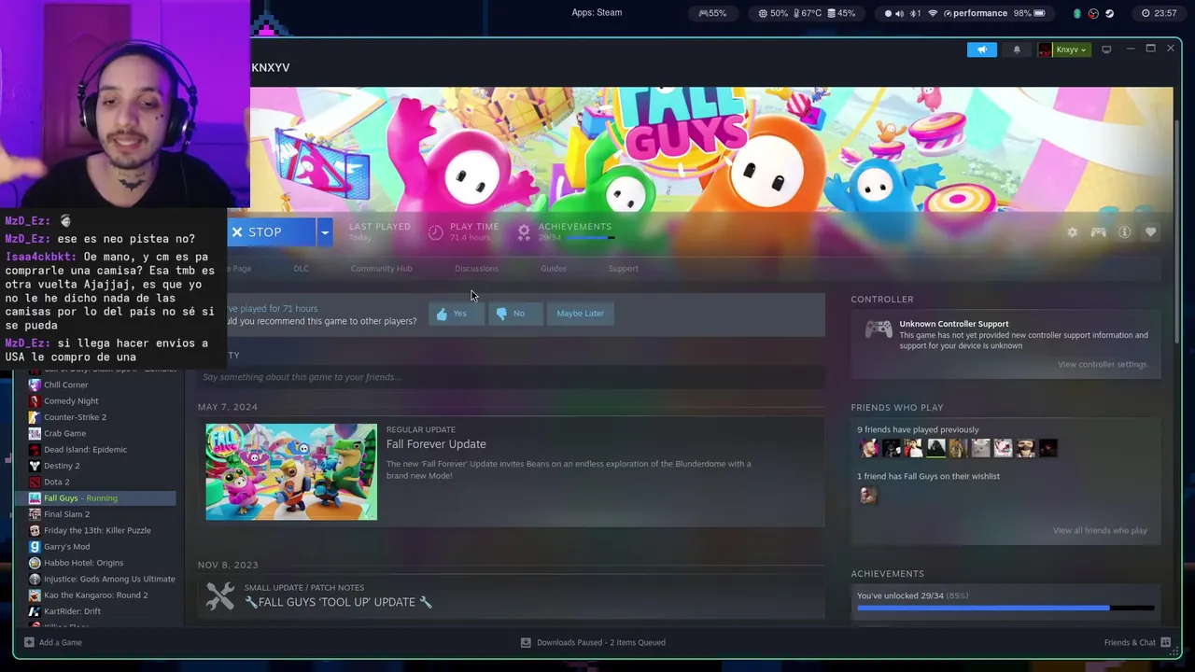Select Kao the Kangaroo: Round 2
The height and width of the screenshot is (672, 1195).
point(95,595)
